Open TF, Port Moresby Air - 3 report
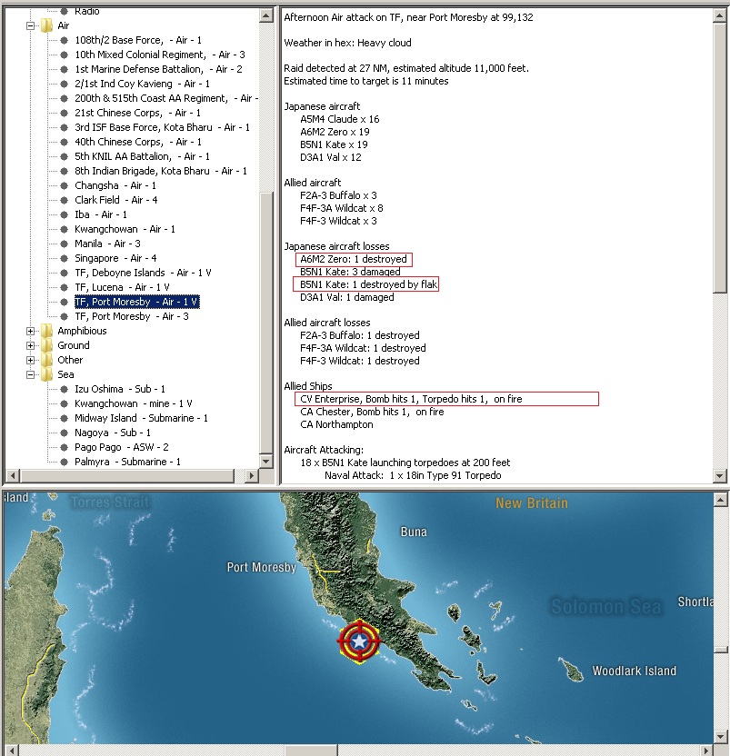The height and width of the screenshot is (756, 730). pyautogui.click(x=132, y=316)
